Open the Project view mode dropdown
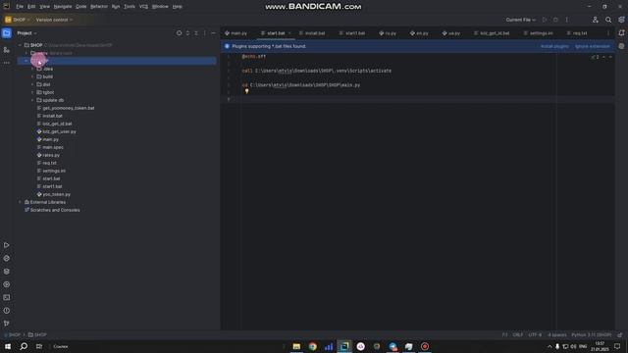Viewport: 628px width, 353px height. pos(26,33)
